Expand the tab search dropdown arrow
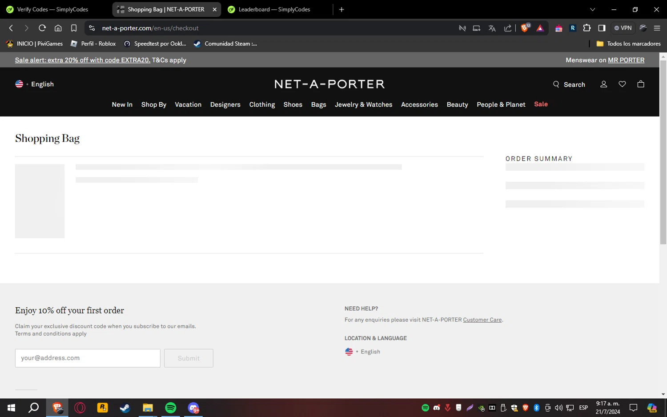This screenshot has height=417, width=667. tap(592, 9)
